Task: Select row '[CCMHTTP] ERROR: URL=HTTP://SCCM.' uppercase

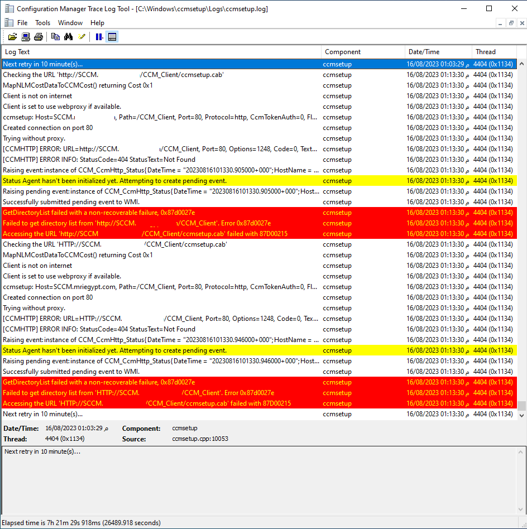Action: [x=259, y=319]
